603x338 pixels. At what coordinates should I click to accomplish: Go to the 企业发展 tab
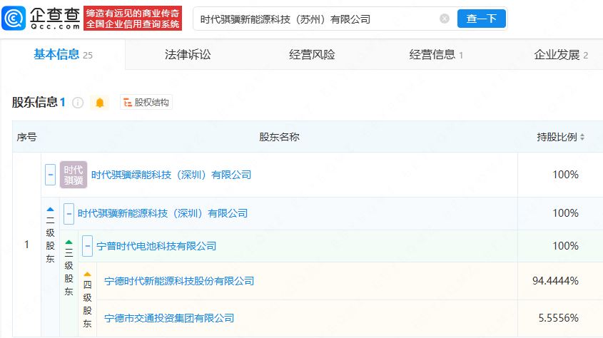(557, 55)
